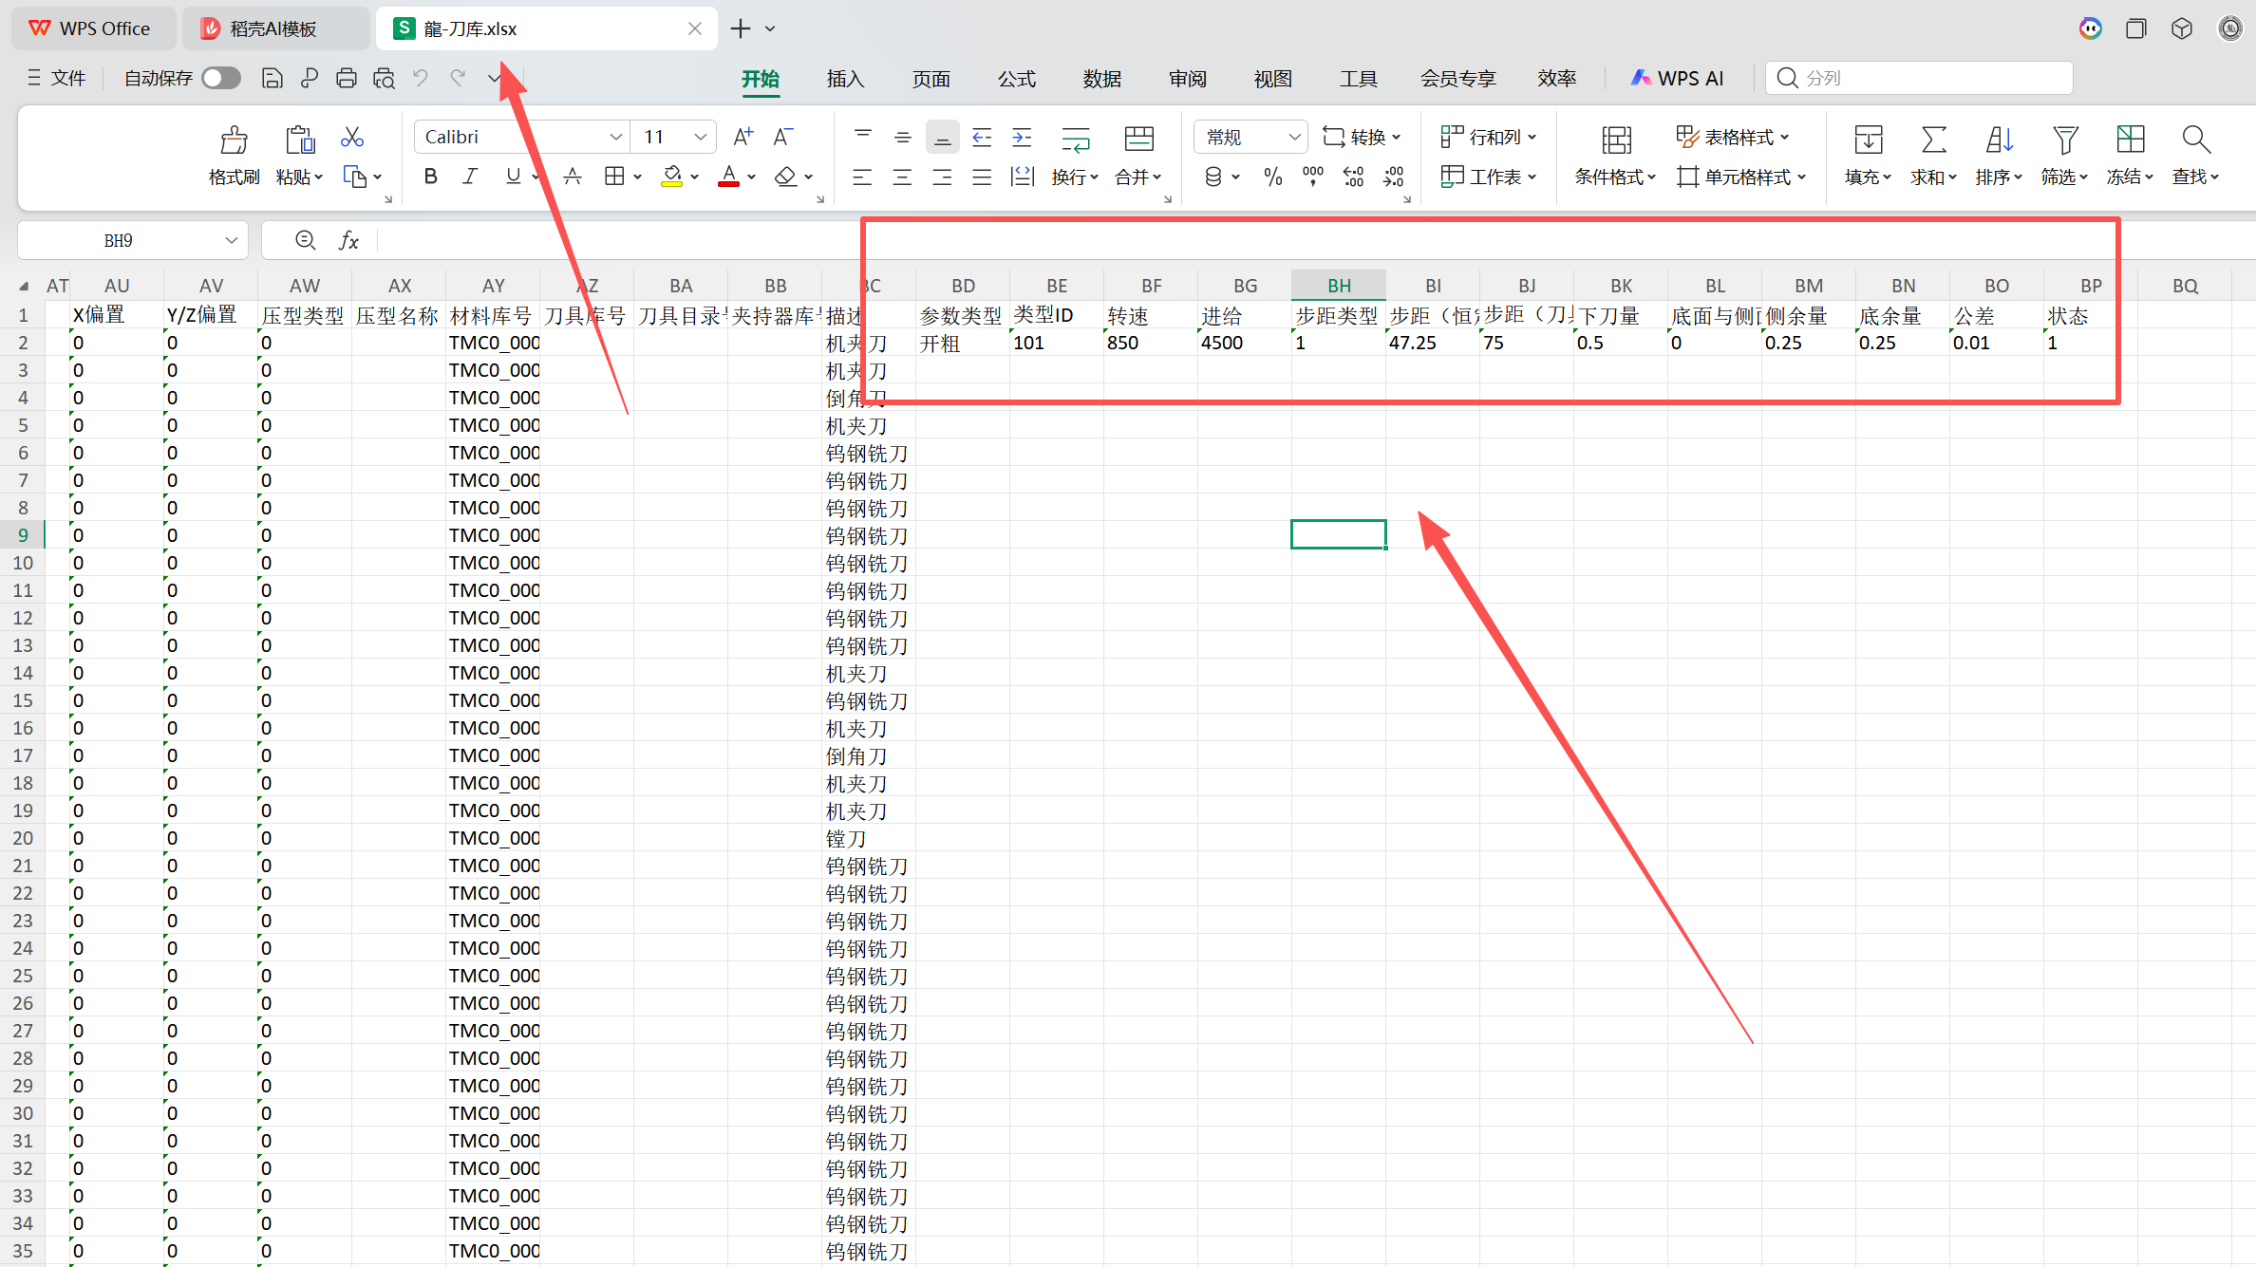Open print preview icon

pyautogui.click(x=384, y=78)
